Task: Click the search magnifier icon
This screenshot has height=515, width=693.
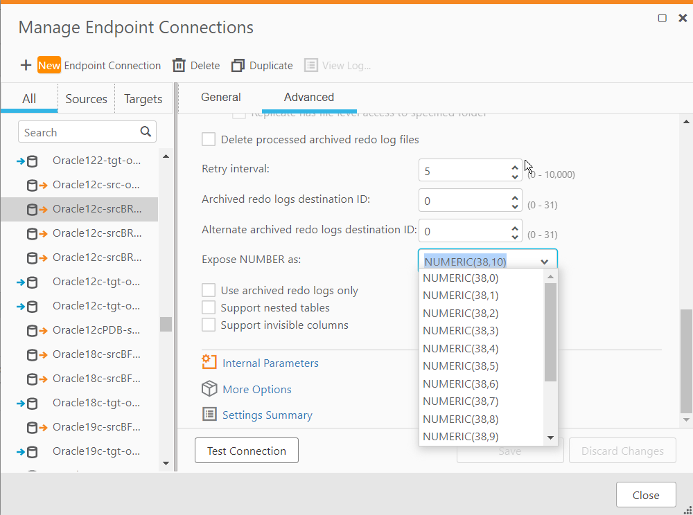Action: point(146,132)
